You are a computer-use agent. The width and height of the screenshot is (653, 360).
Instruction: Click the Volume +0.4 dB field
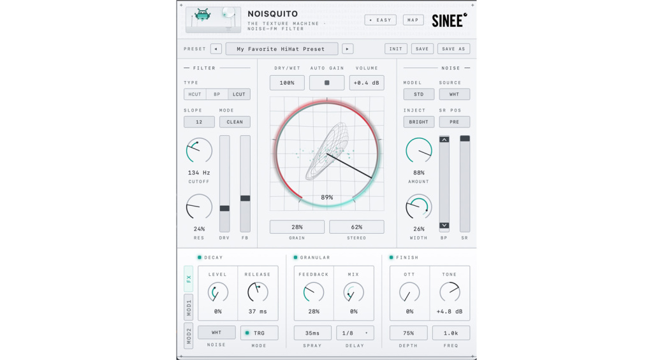(x=367, y=83)
